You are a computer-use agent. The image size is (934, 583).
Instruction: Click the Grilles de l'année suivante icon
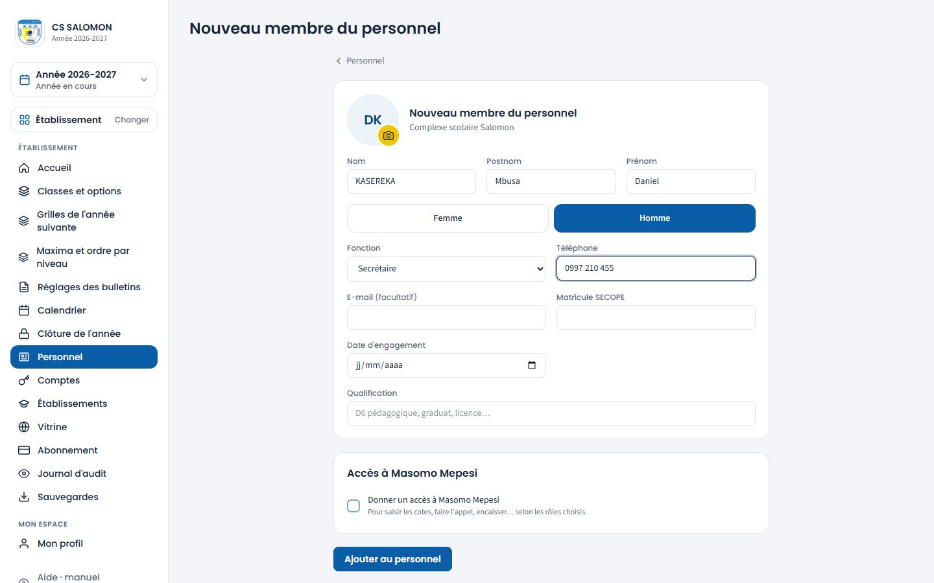pos(24,221)
